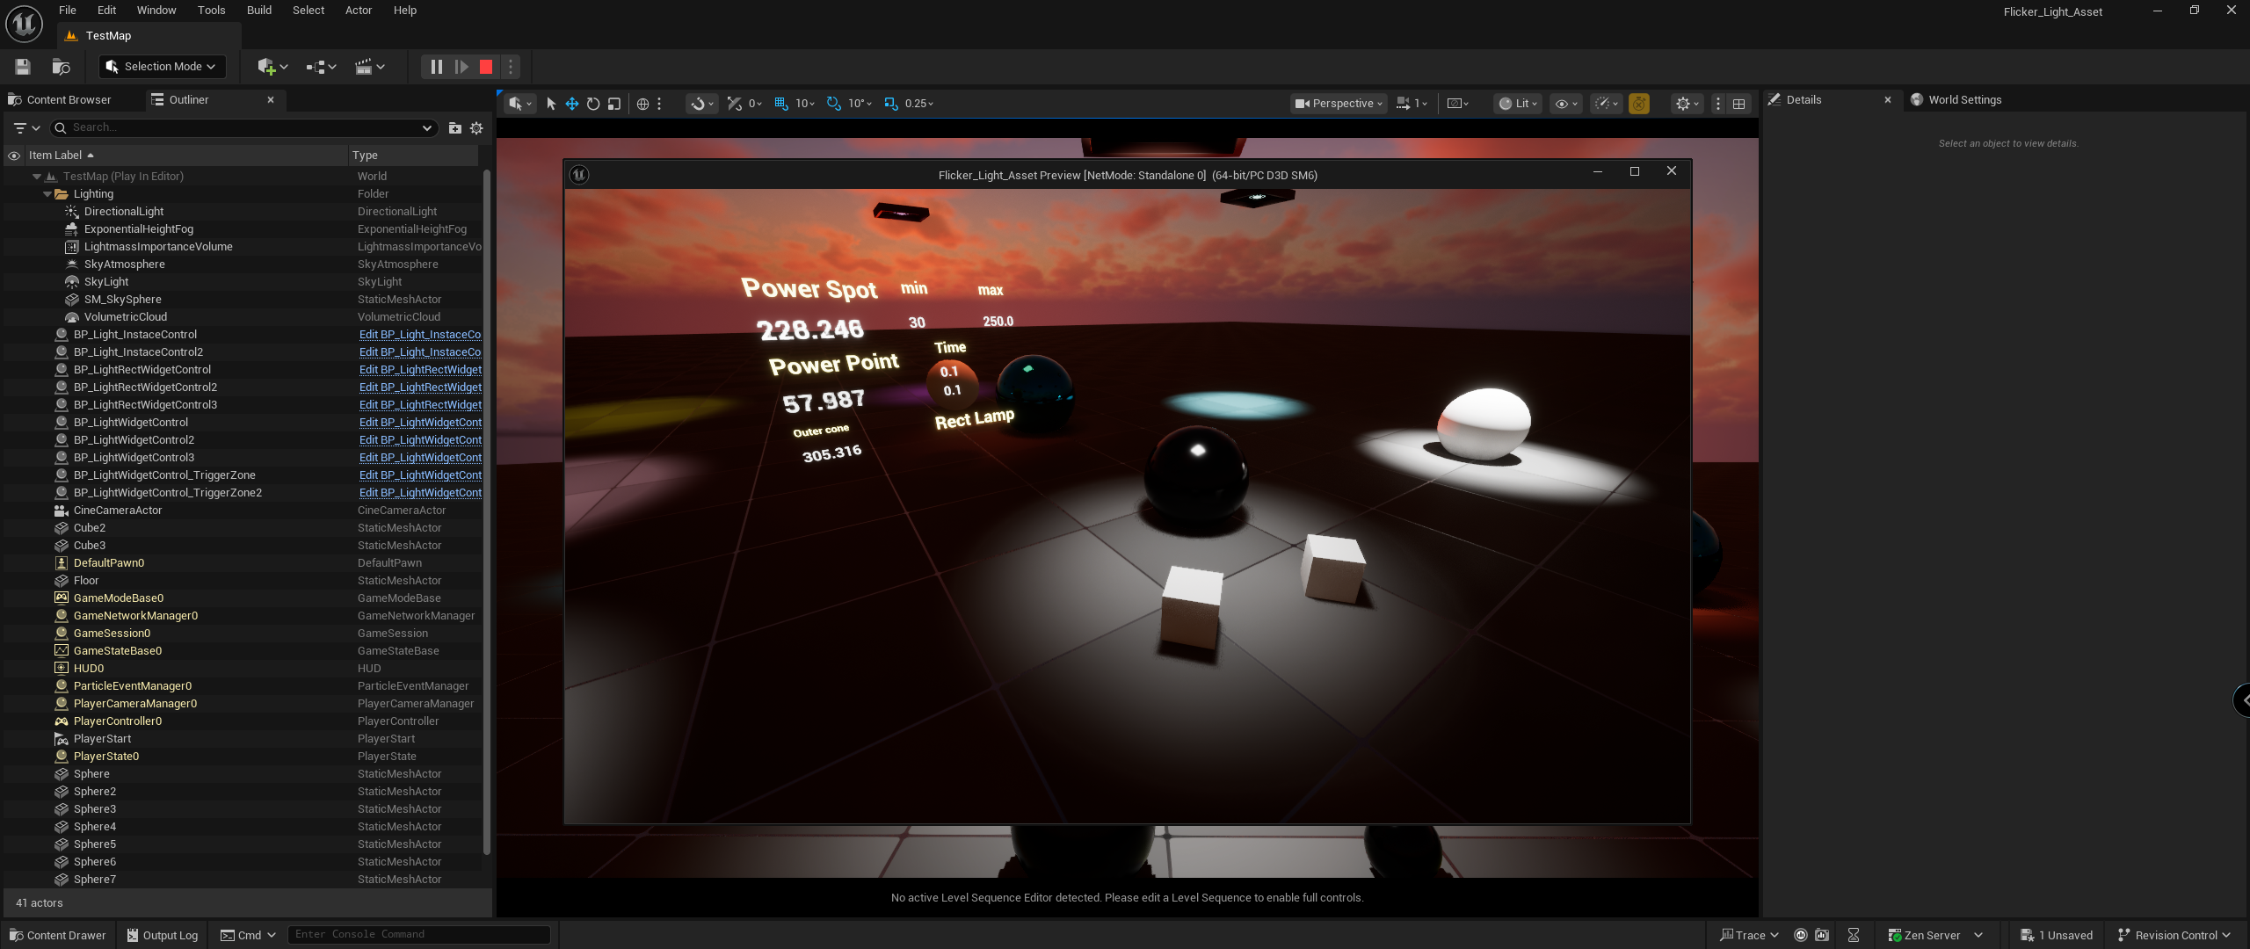Collapse the Lighting folder in Outliner
Image resolution: width=2250 pixels, height=949 pixels.
tap(47, 194)
